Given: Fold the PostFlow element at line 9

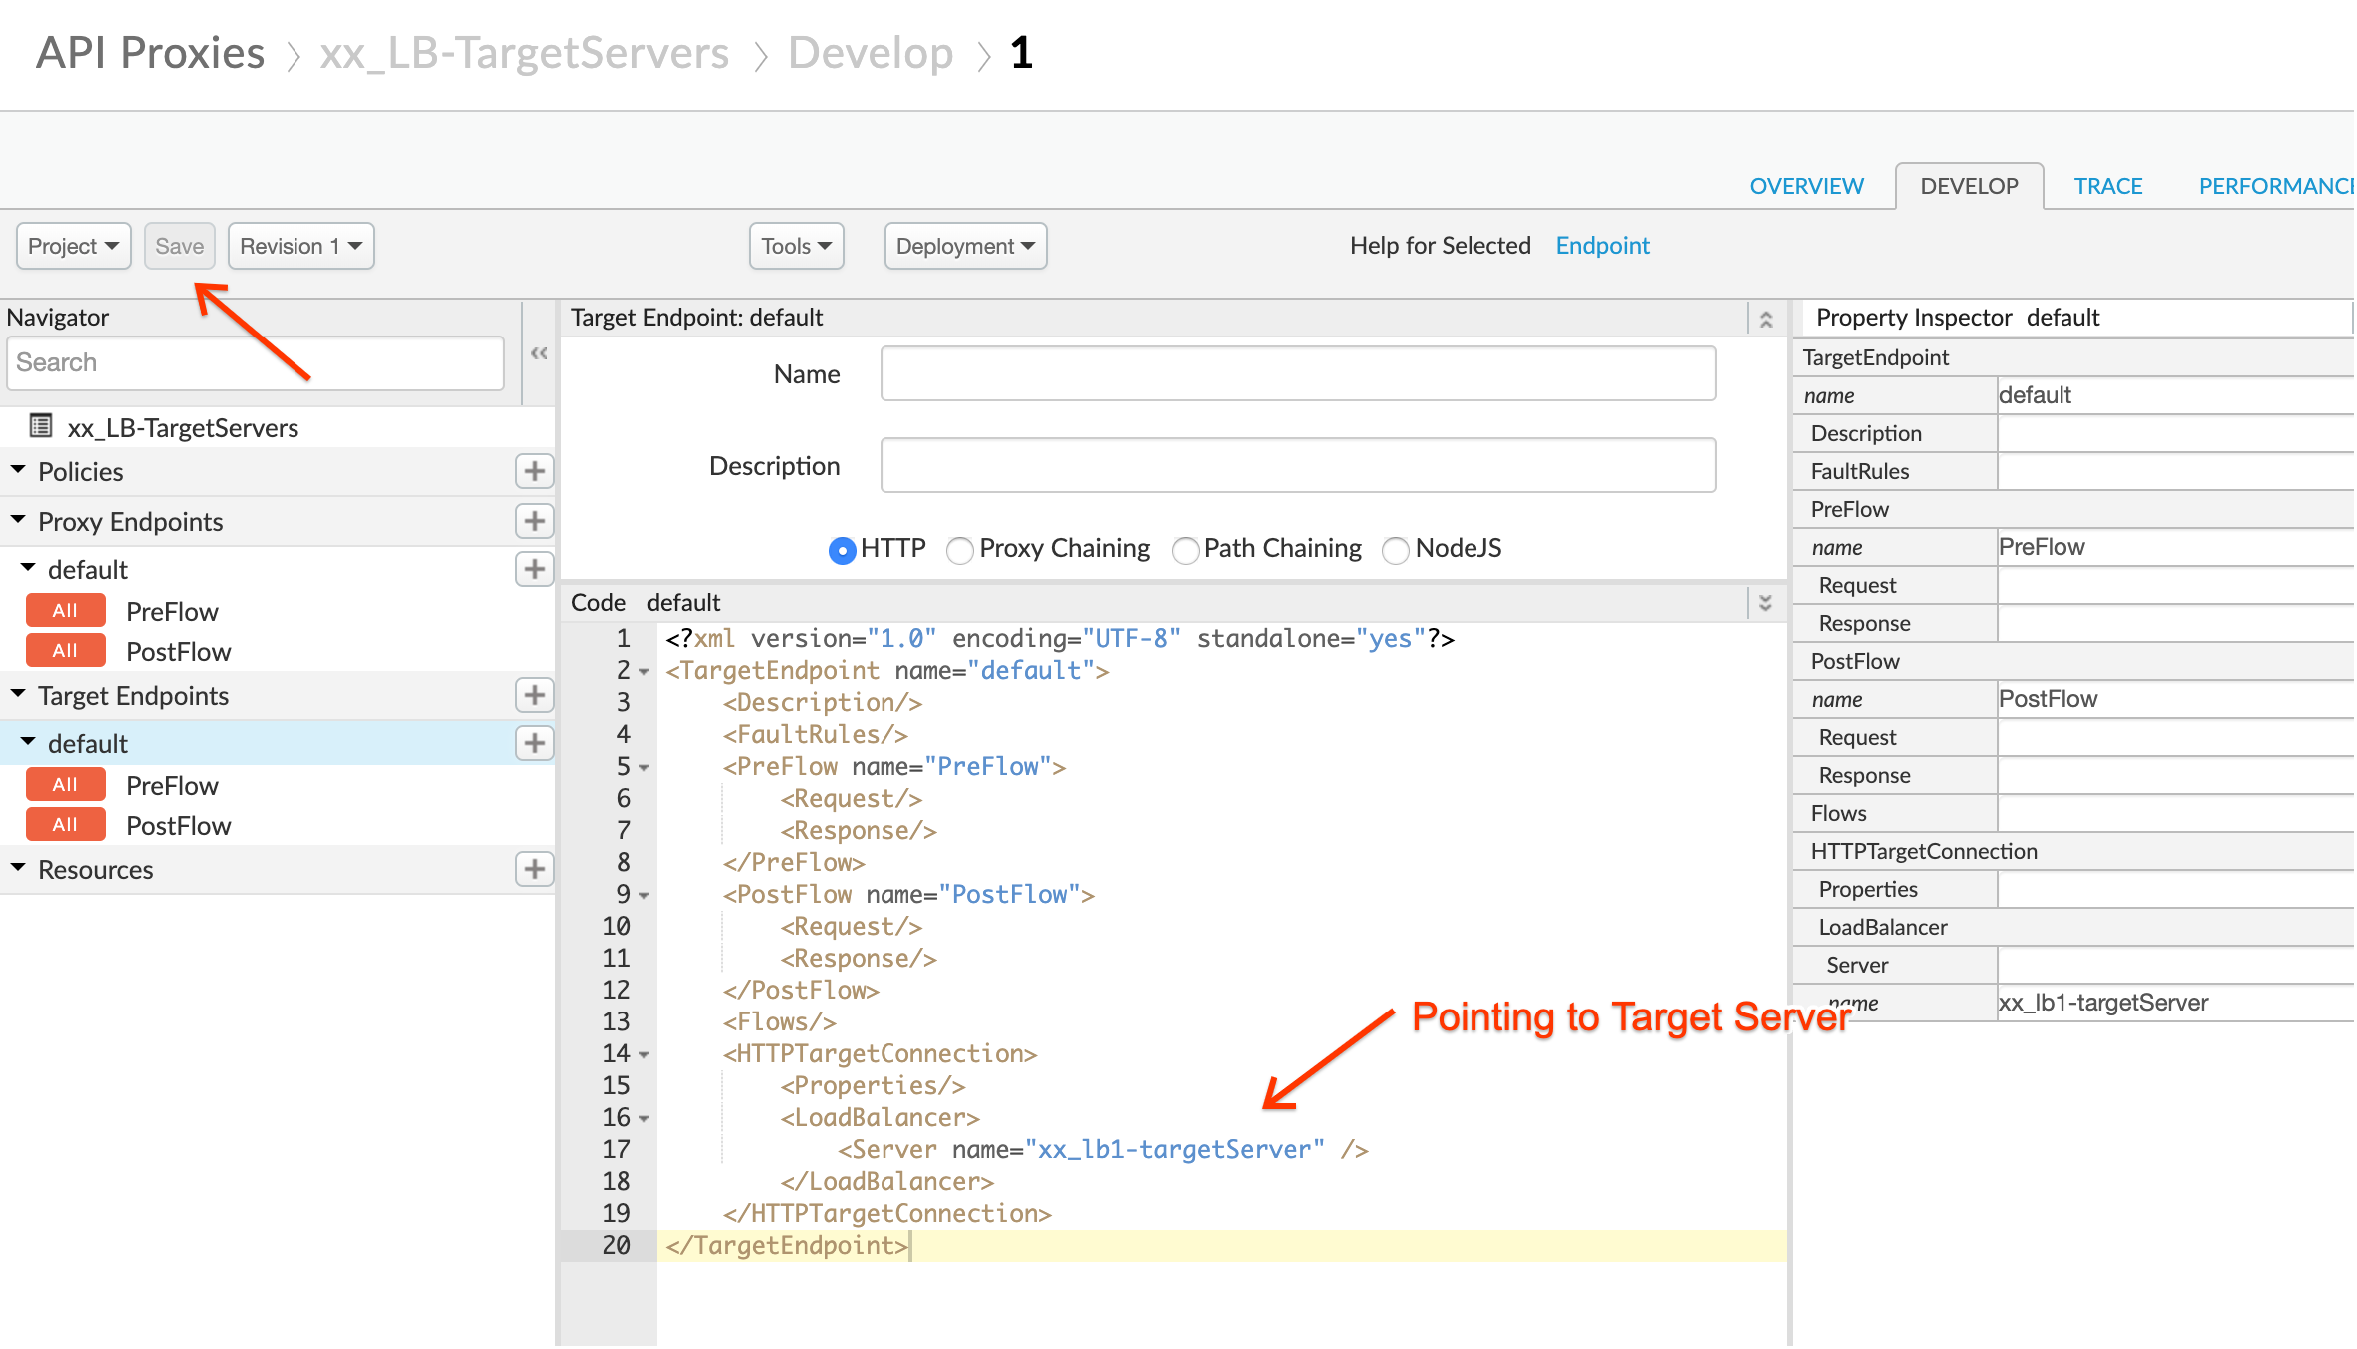Looking at the screenshot, I should pyautogui.click(x=644, y=896).
